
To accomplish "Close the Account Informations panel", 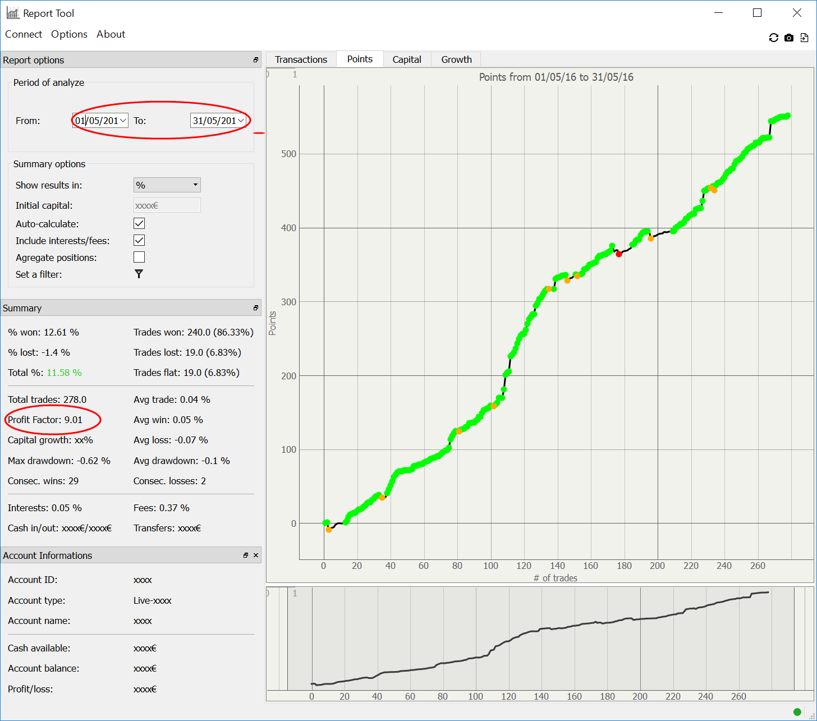I will 256,555.
